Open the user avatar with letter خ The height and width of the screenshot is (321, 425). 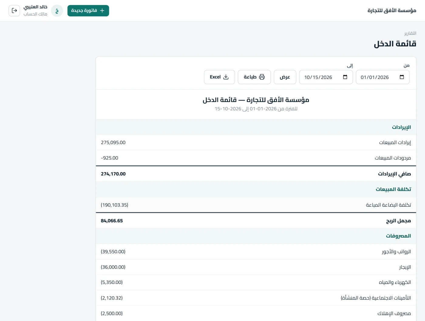(57, 11)
